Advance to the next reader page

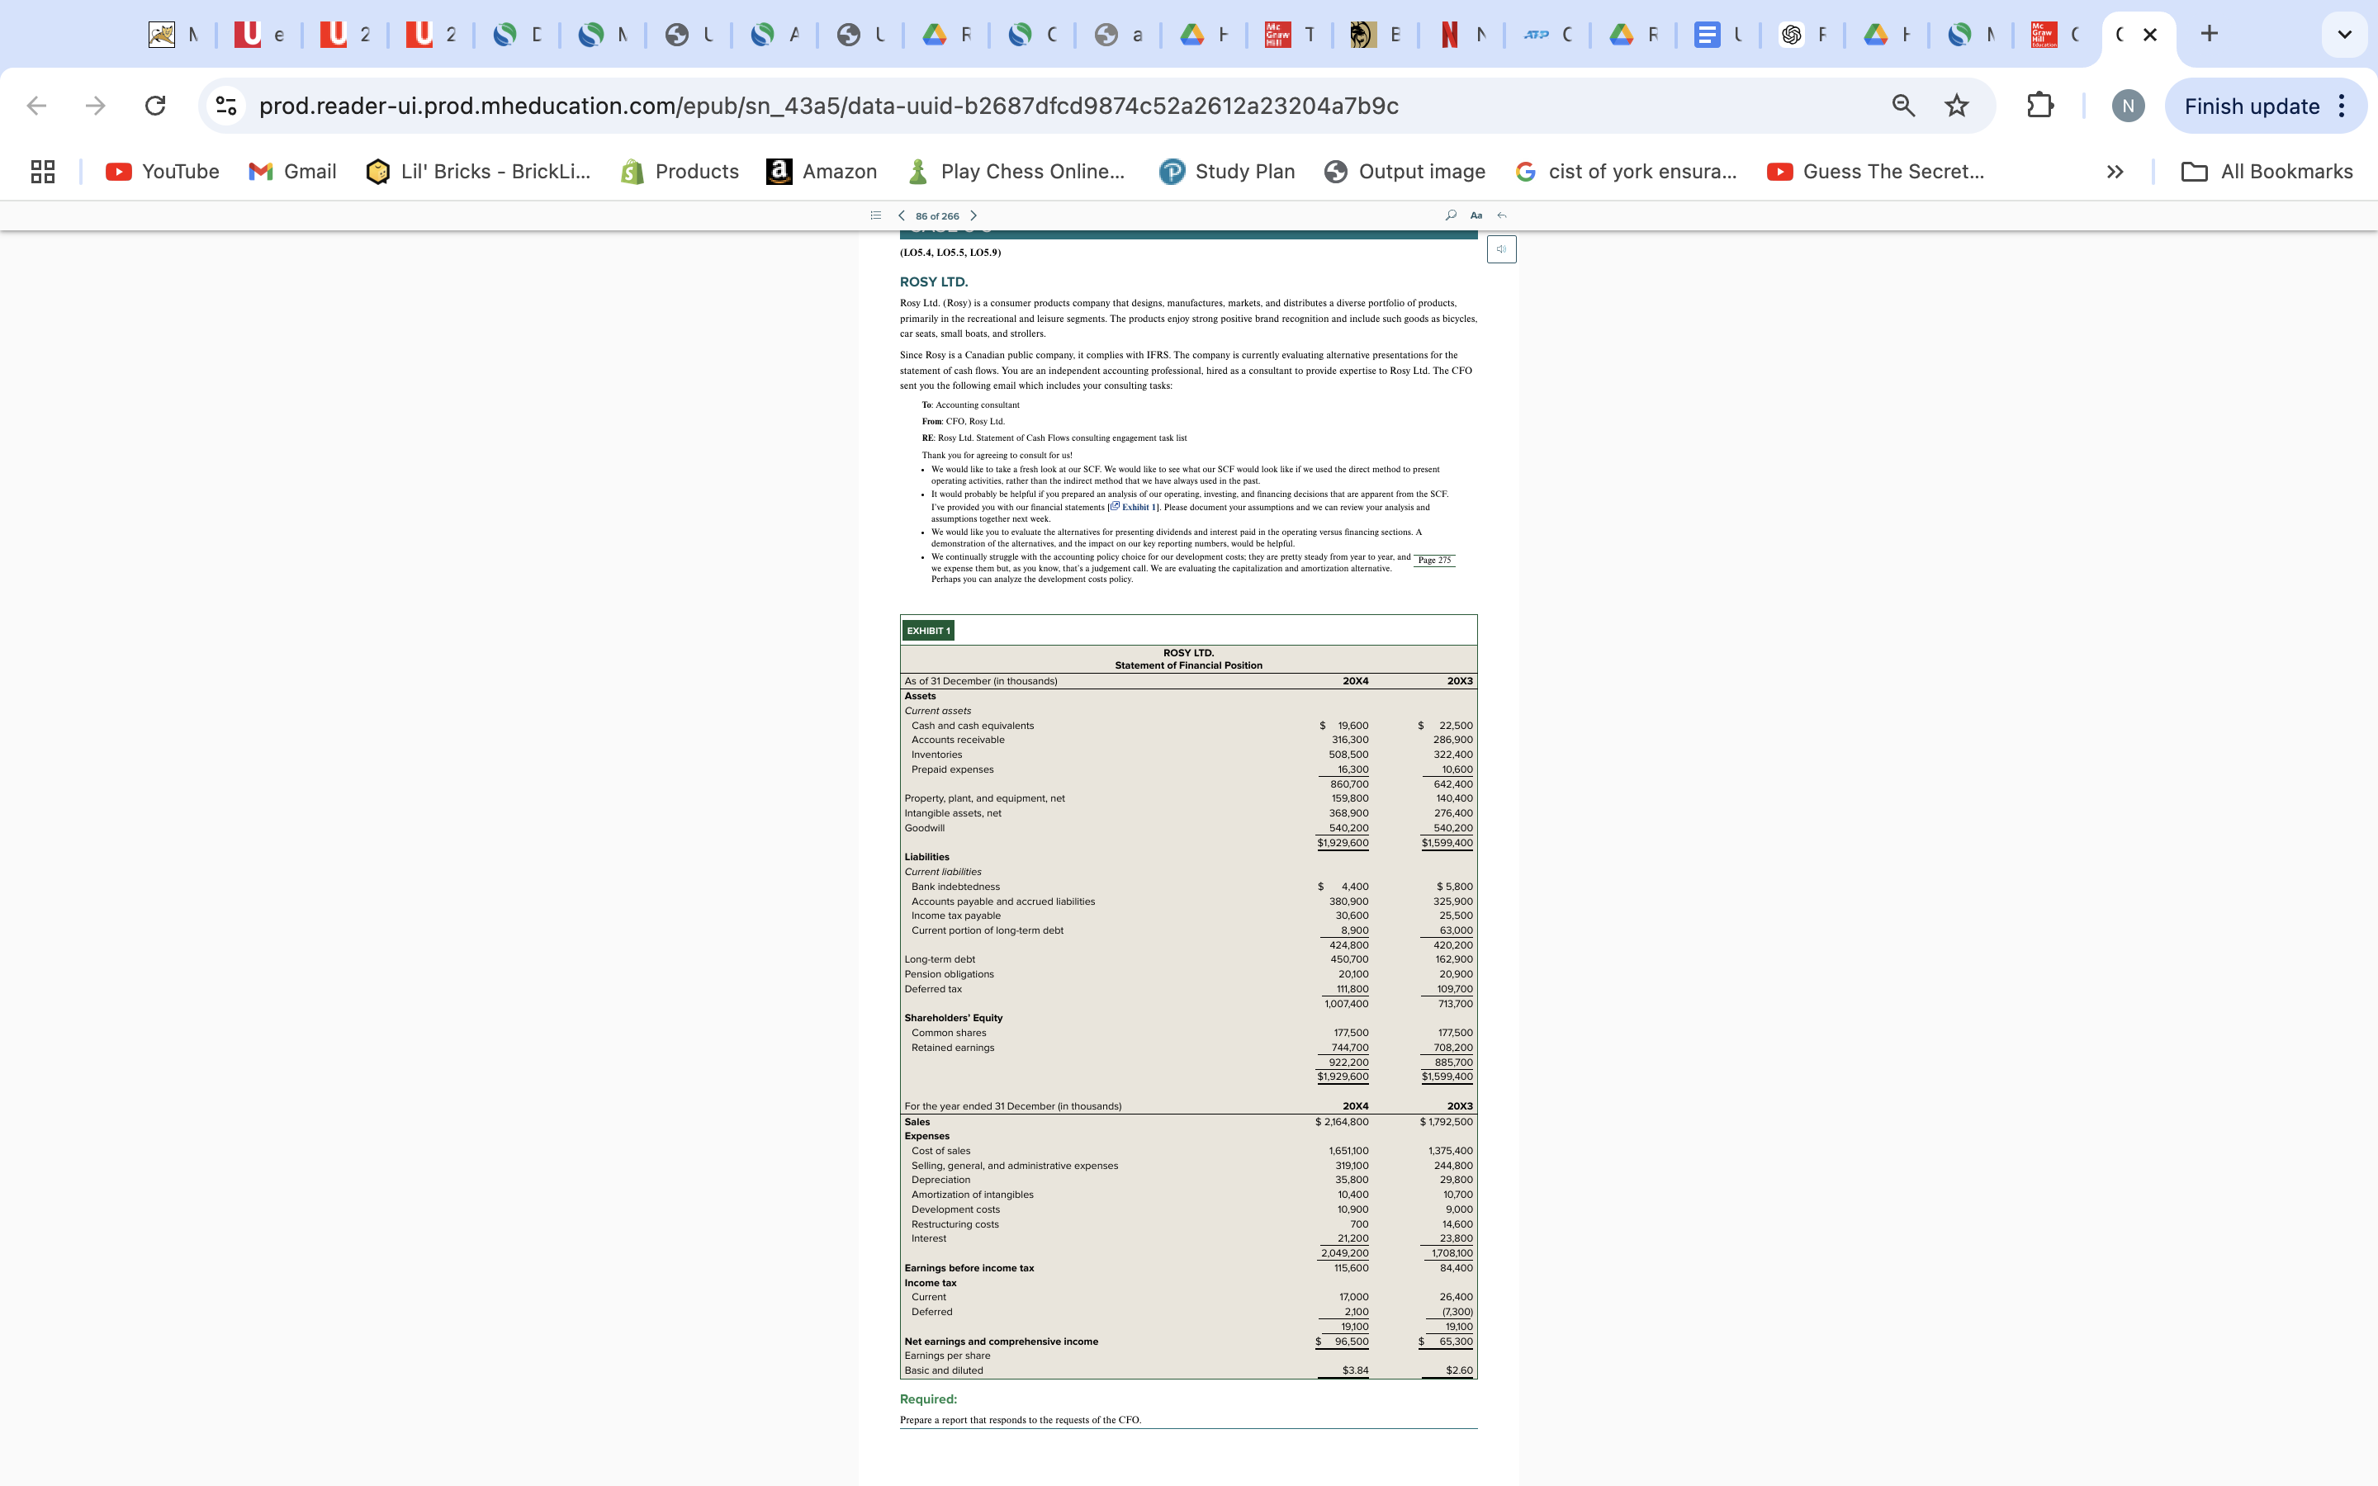973,215
